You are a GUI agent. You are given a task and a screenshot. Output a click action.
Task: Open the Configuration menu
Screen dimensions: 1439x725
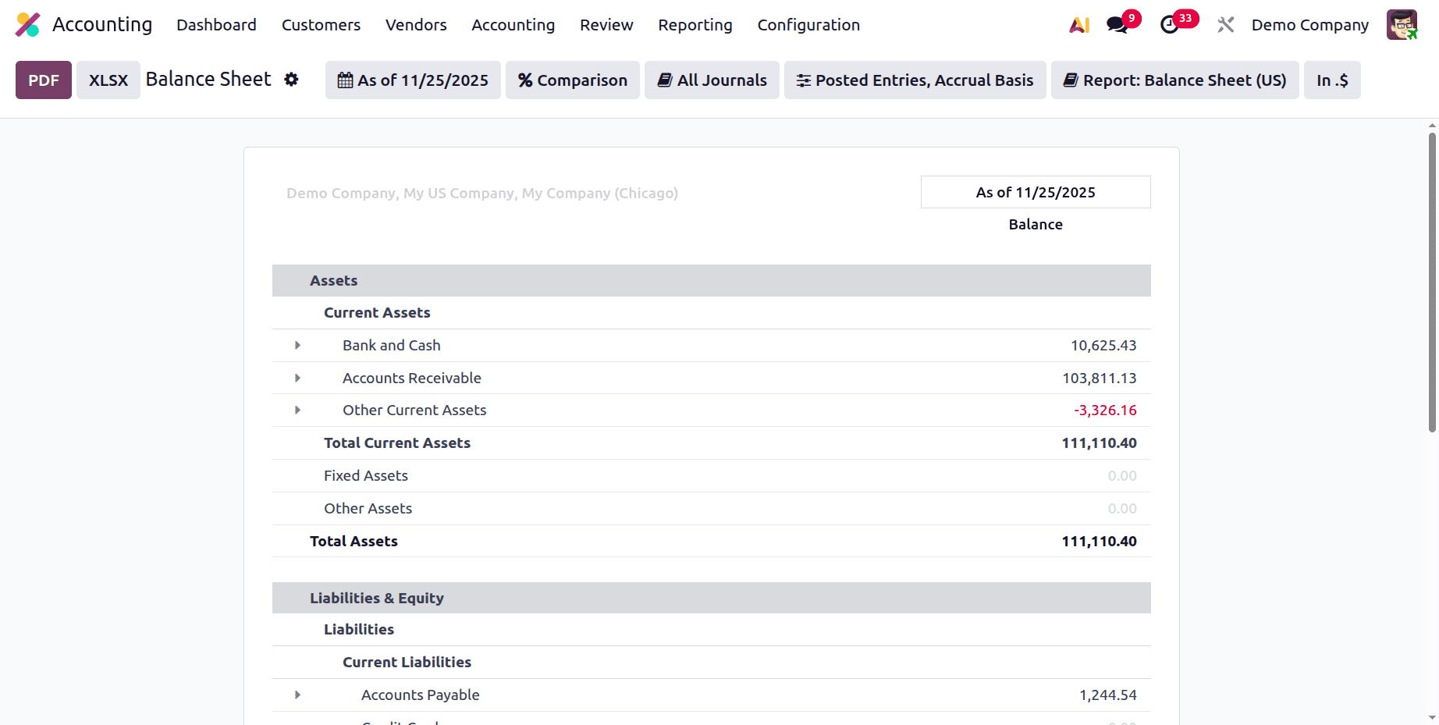(808, 25)
